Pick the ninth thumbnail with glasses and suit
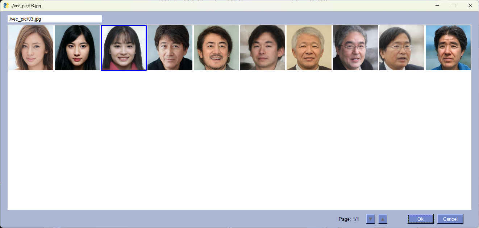This screenshot has height=228, width=479. coord(402,48)
